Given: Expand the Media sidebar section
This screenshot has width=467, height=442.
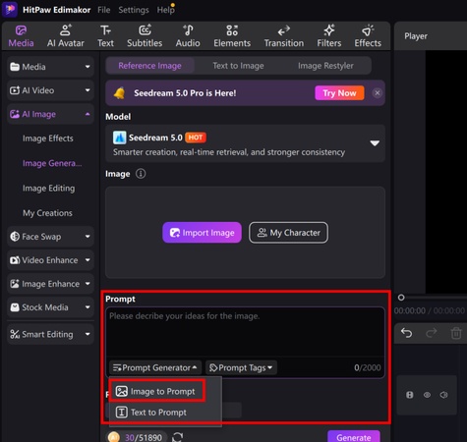Looking at the screenshot, I should coord(50,67).
